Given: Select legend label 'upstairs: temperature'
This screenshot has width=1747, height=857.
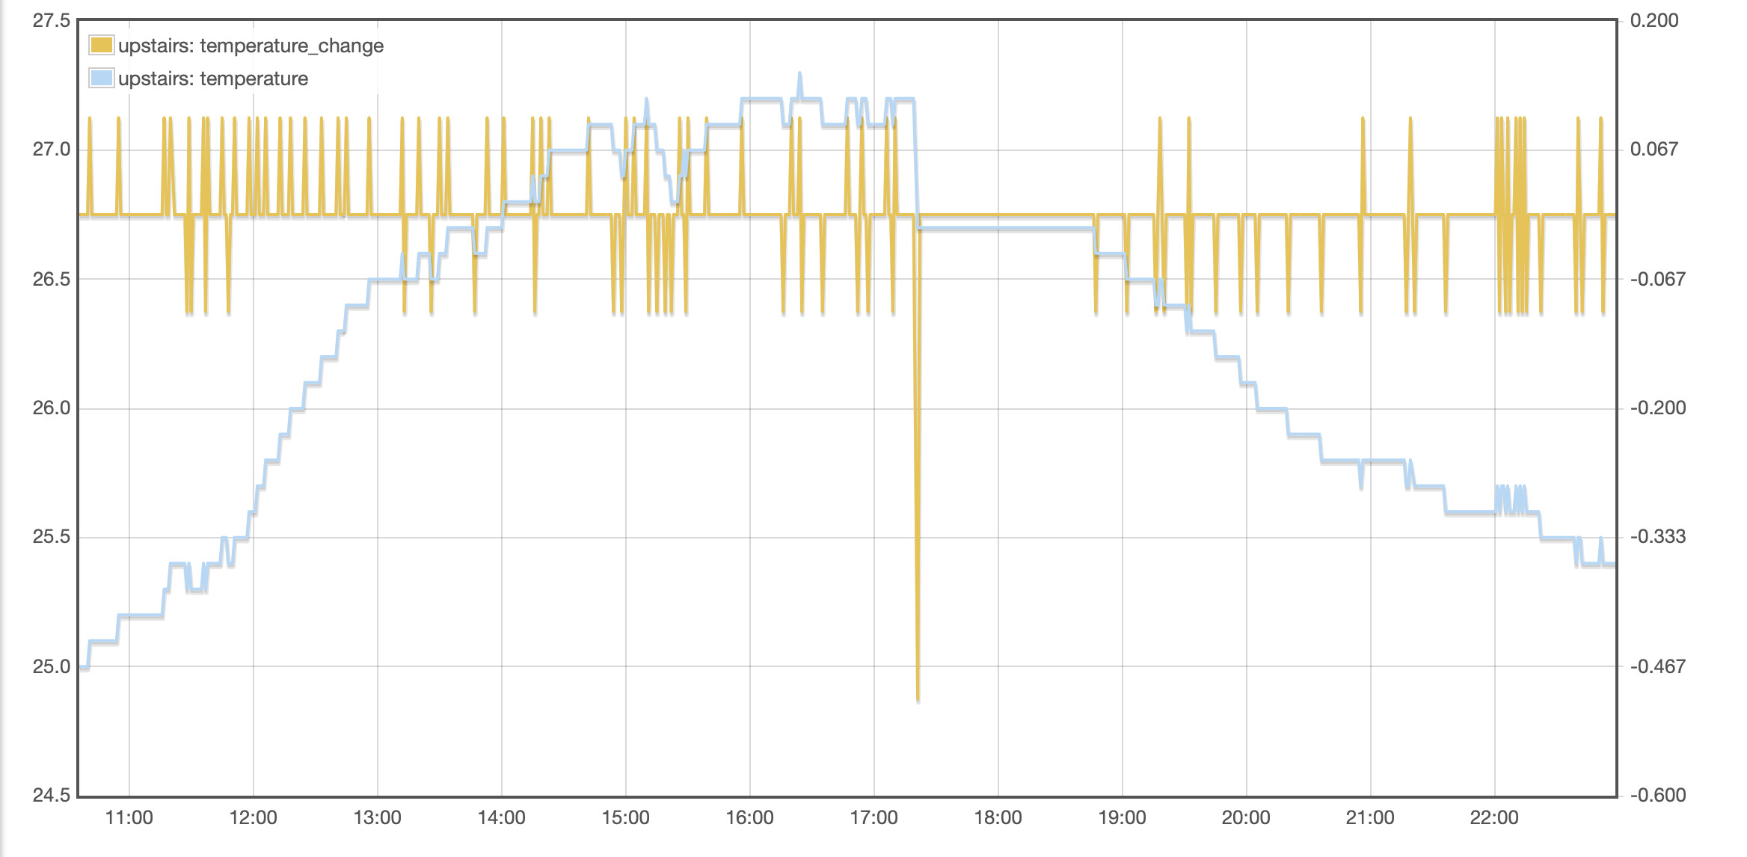Looking at the screenshot, I should click(x=213, y=79).
